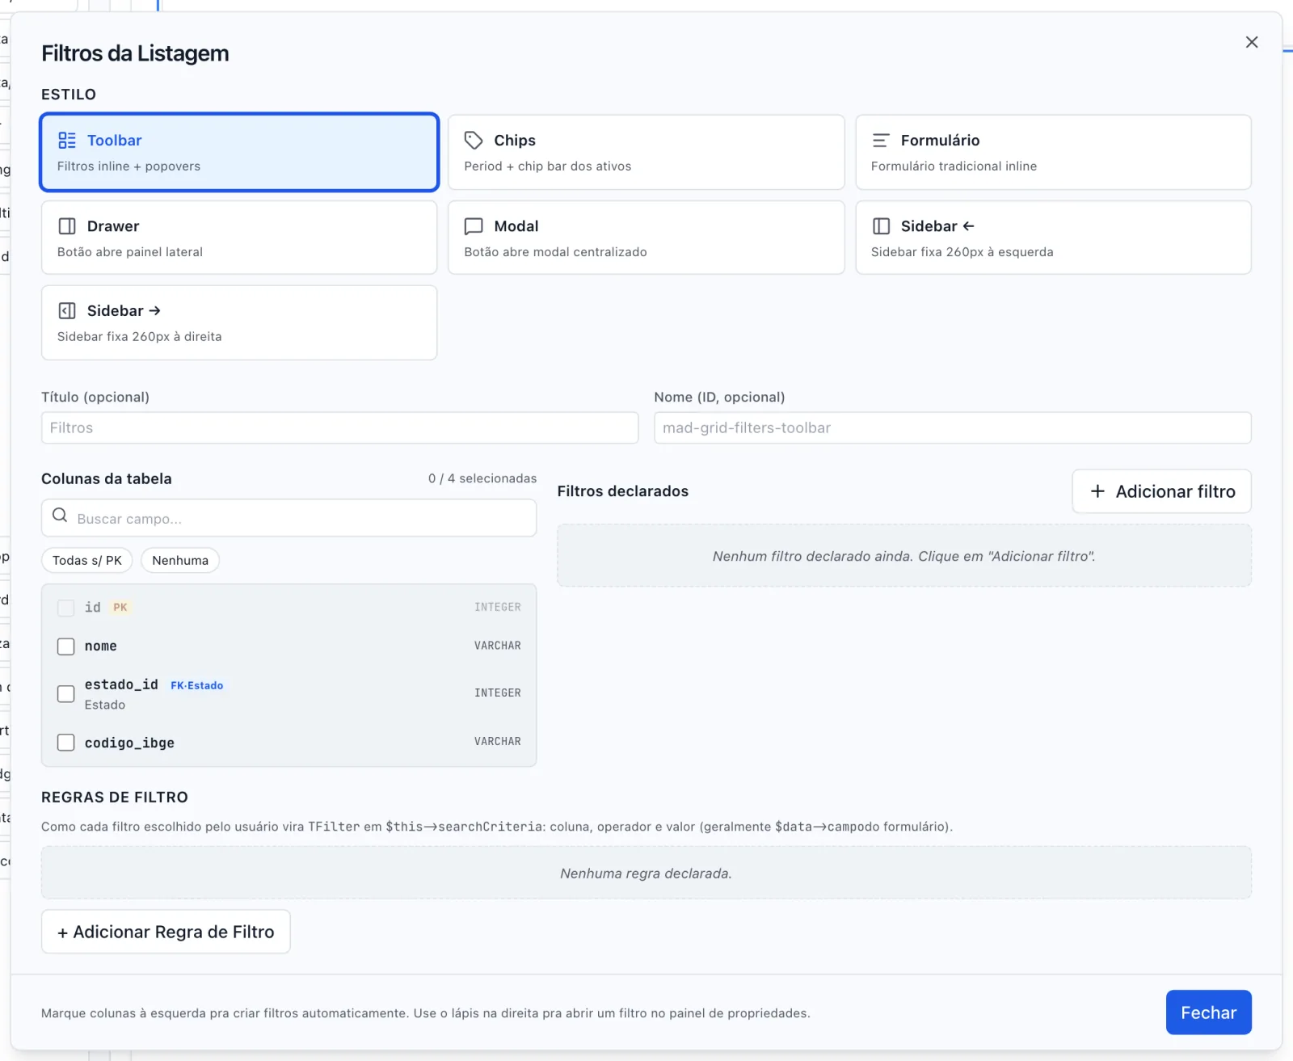Click the Chips tag icon

pos(474,141)
